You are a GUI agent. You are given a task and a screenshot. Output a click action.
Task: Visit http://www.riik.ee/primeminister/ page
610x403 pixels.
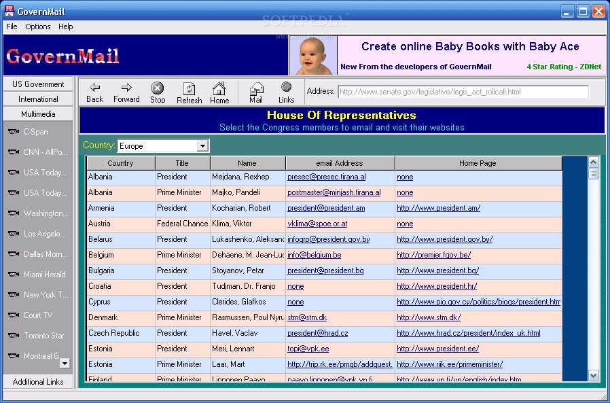(450, 364)
